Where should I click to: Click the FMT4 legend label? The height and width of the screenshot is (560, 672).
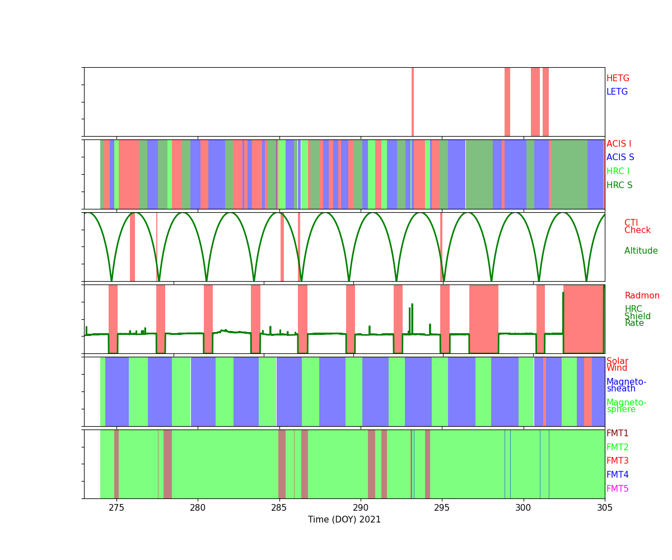pyautogui.click(x=617, y=475)
